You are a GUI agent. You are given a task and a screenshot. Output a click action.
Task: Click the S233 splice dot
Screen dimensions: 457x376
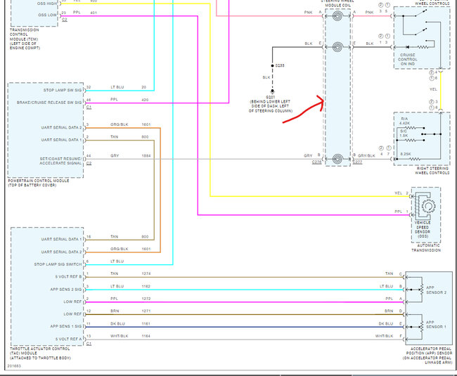pos(273,66)
